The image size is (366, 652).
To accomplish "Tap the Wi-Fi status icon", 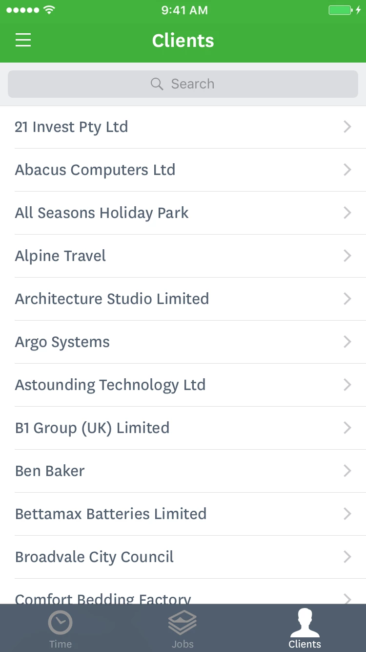I will (49, 10).
